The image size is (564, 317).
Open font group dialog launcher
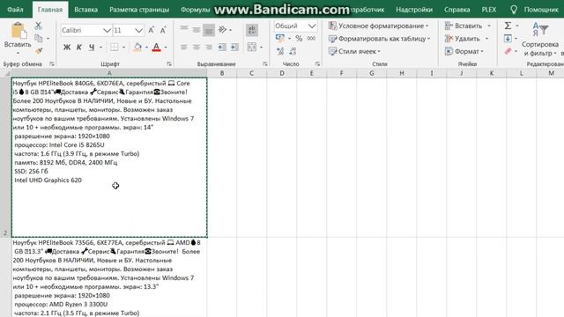point(169,64)
